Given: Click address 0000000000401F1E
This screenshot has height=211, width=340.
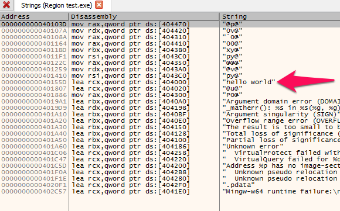Looking at the screenshot, I should [34, 179].
